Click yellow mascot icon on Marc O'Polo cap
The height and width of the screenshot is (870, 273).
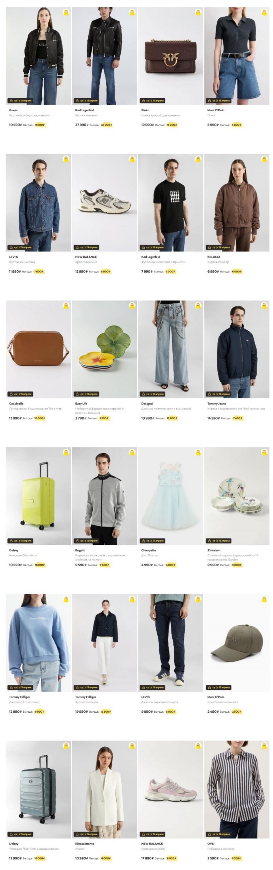pyautogui.click(x=264, y=599)
